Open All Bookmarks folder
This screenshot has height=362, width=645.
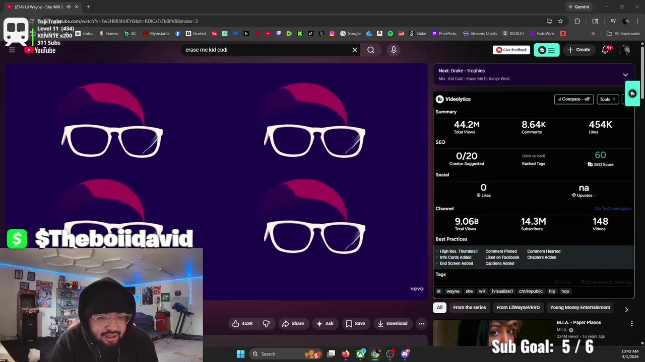click(x=623, y=34)
